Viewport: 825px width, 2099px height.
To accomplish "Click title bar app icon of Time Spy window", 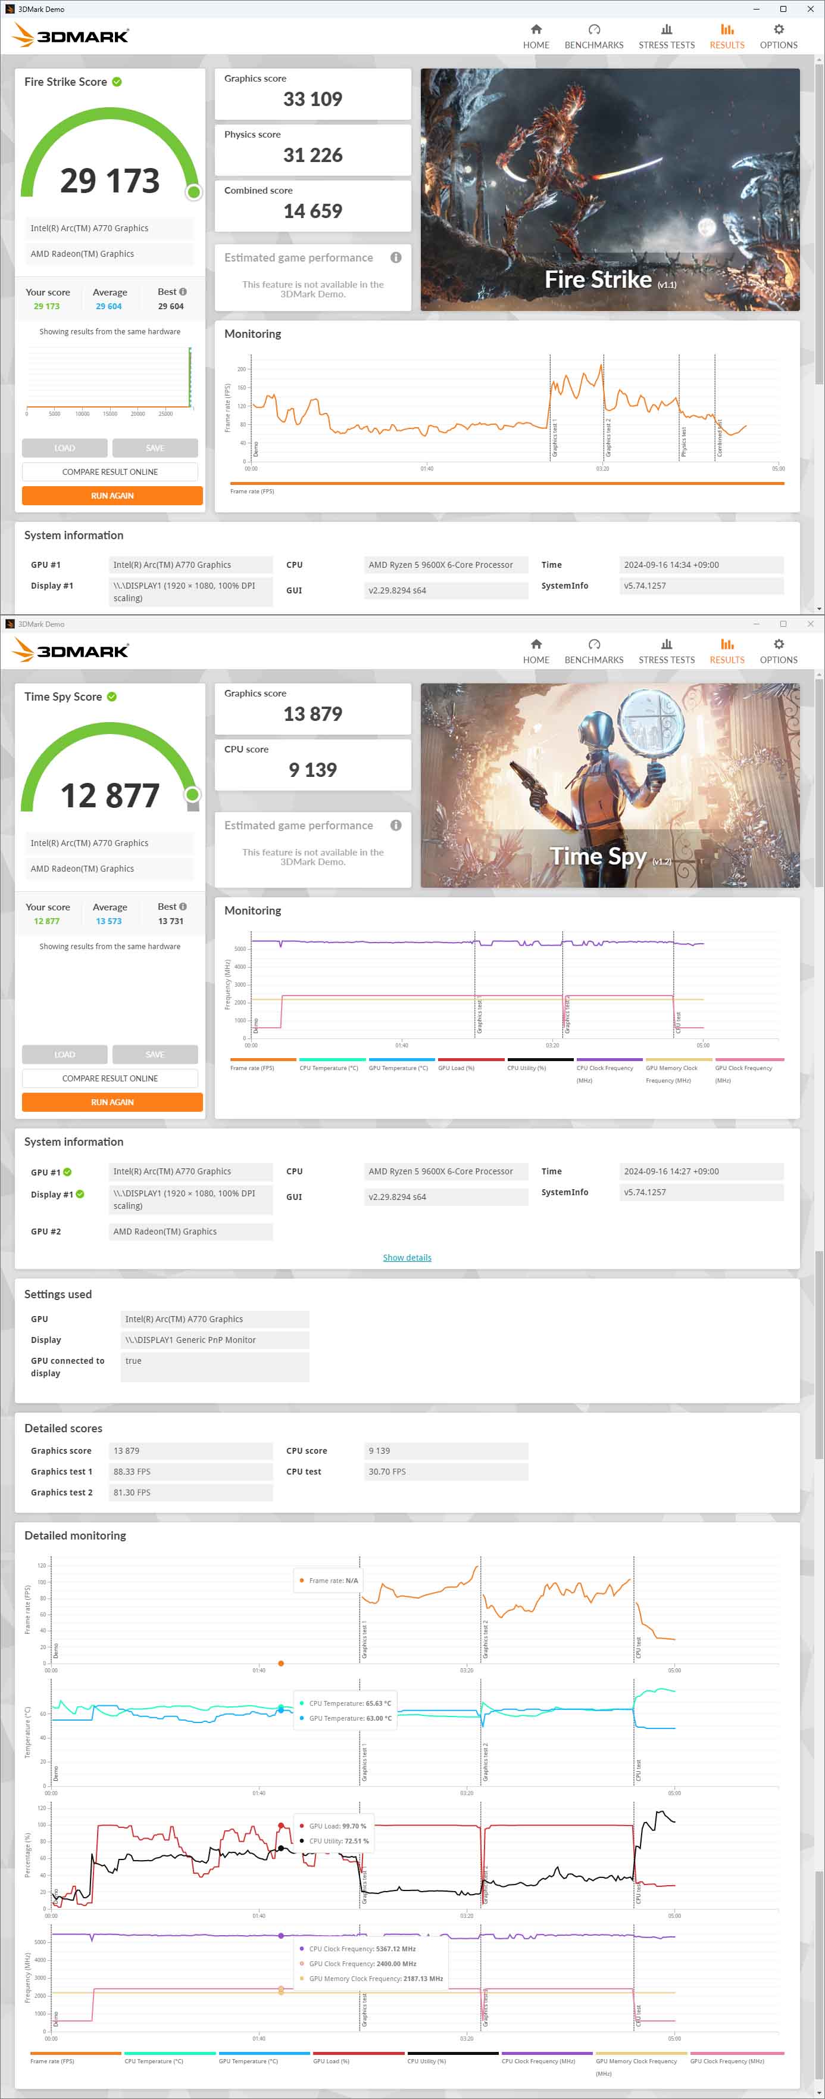I will point(10,624).
